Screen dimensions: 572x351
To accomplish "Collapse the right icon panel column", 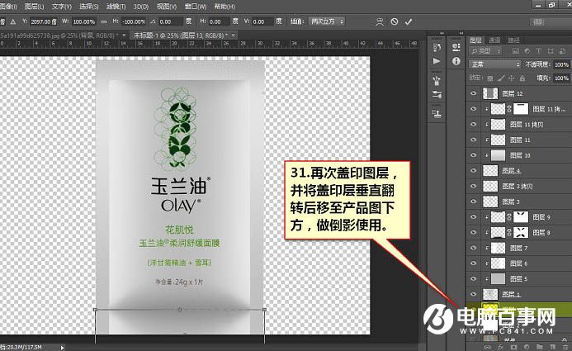I will 461,33.
